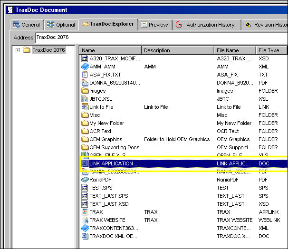Click the AMM XML book icon
288x249 pixels.
[85, 67]
